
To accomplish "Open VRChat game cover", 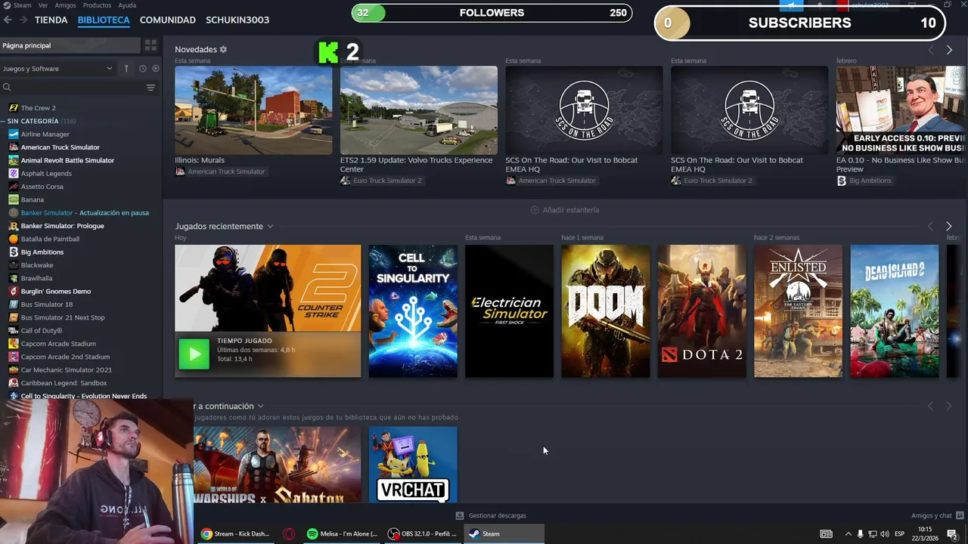I will pyautogui.click(x=413, y=465).
